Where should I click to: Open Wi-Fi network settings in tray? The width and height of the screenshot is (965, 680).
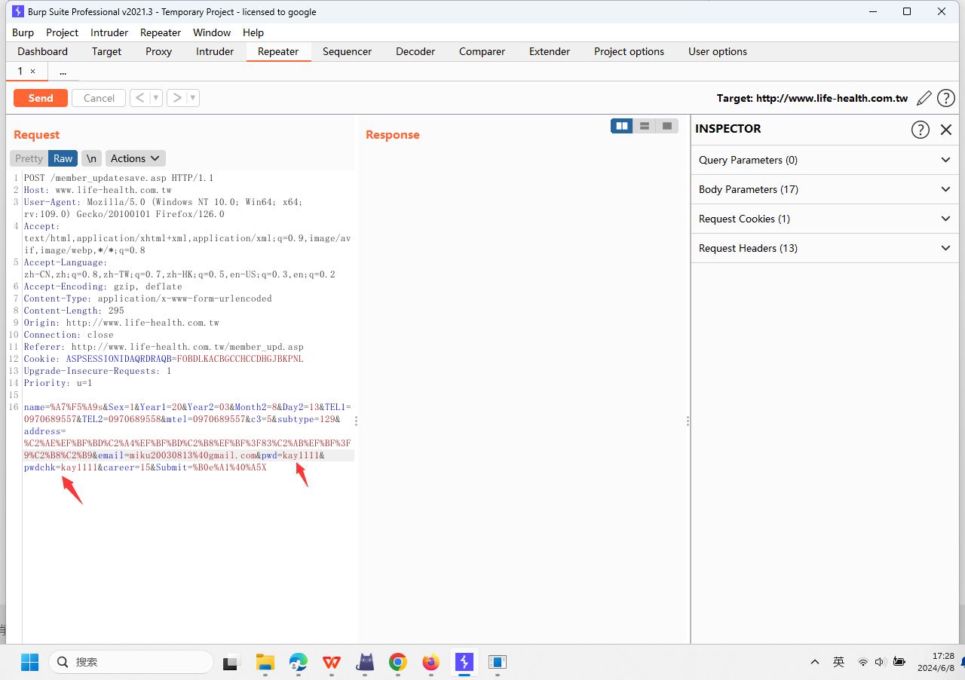[x=862, y=662]
